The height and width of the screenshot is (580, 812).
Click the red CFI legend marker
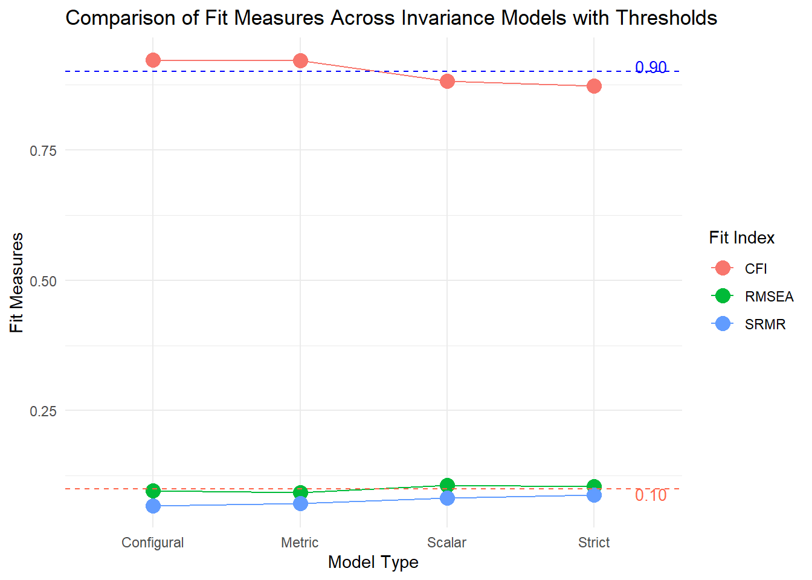click(723, 268)
